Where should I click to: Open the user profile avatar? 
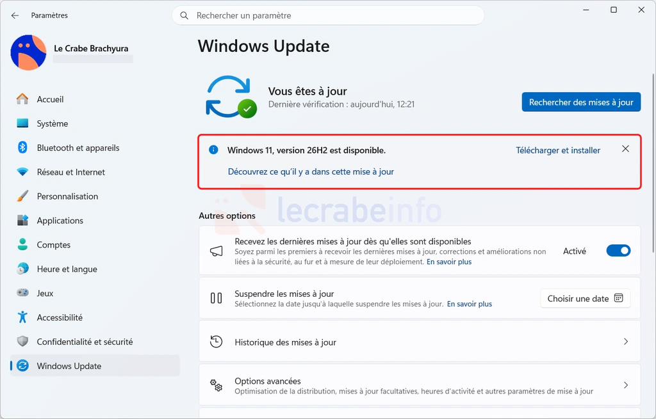coord(28,52)
